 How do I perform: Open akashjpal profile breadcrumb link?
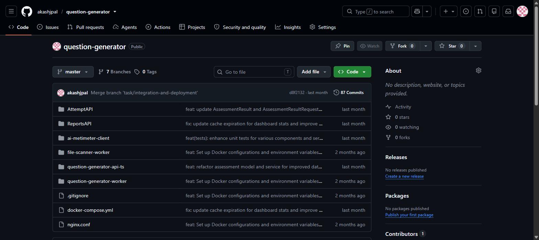(x=47, y=12)
